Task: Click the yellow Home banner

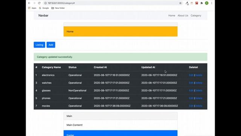Action: (x=120, y=31)
